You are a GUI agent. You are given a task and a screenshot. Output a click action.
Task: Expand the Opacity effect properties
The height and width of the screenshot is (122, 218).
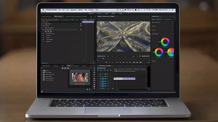pyautogui.click(x=42, y=26)
